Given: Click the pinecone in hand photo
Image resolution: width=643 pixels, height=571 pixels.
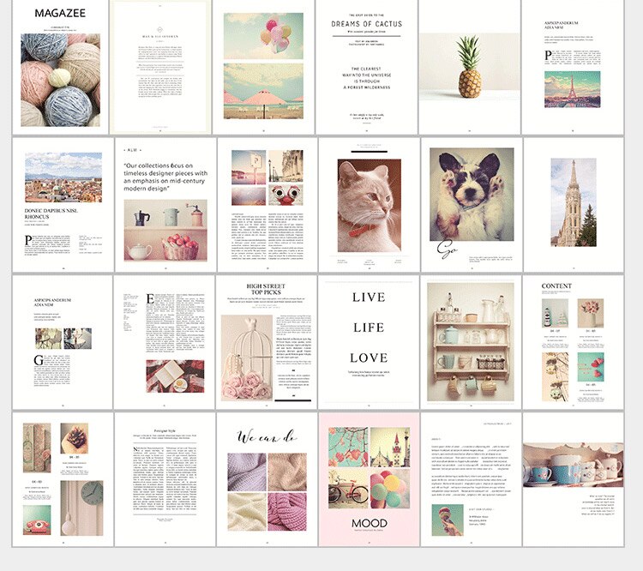Looking at the screenshot, I should click(x=75, y=438).
